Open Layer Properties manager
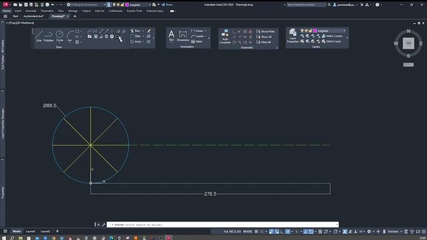The image size is (427, 240). click(292, 36)
